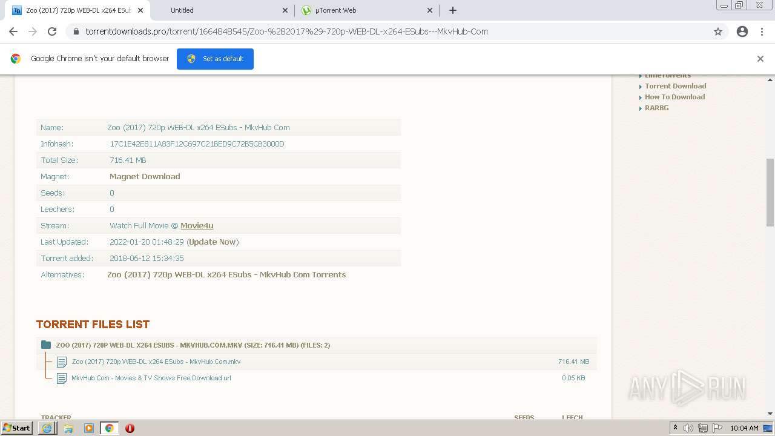
Task: Open the Action Center flag icon
Action: click(717, 428)
